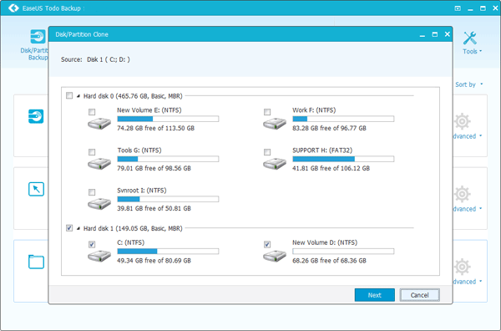The image size is (501, 331).
Task: Click Svnroot I: usage bar
Action: (x=168, y=199)
